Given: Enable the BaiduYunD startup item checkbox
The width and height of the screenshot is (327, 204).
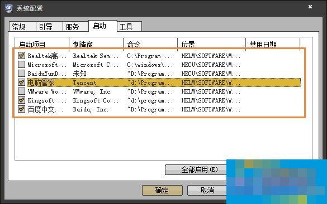Looking at the screenshot, I should click(x=21, y=74).
